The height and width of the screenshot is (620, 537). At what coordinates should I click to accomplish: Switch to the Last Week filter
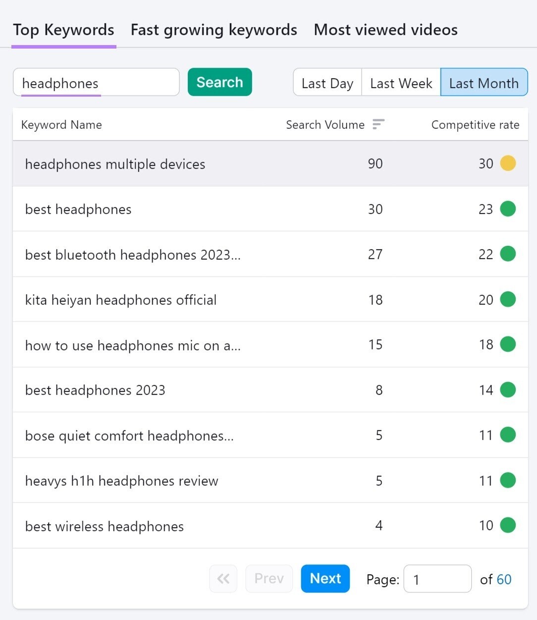click(400, 82)
